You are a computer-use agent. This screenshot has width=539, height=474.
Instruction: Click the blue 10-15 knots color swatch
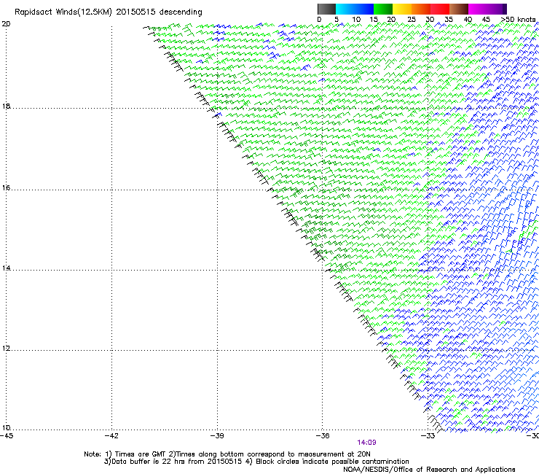[364, 9]
